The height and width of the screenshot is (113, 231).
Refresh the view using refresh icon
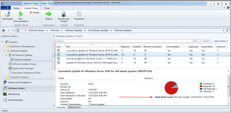coord(228,30)
